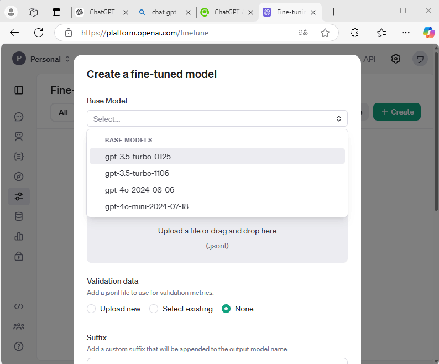The image size is (439, 364).
Task: Open the code docs sidebar icon
Action: point(19,306)
